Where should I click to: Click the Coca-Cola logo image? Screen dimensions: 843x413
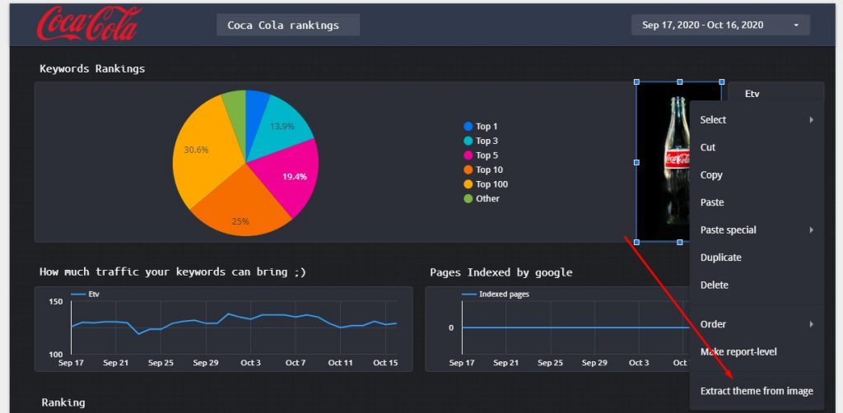coord(89,23)
